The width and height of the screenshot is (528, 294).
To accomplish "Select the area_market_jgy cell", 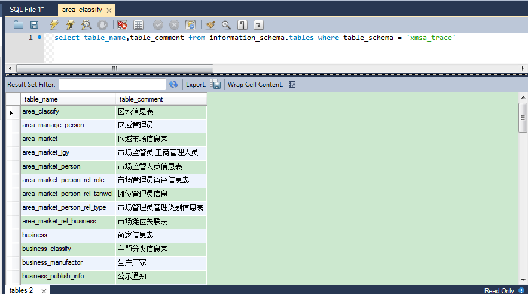I will coord(68,153).
